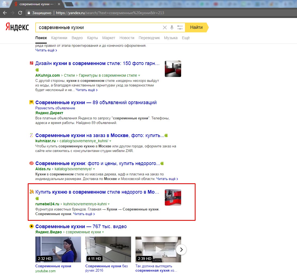Expand the Ещё services menu
Image resolution: width=297 pixels, height=273 pixels.
[x=186, y=38]
